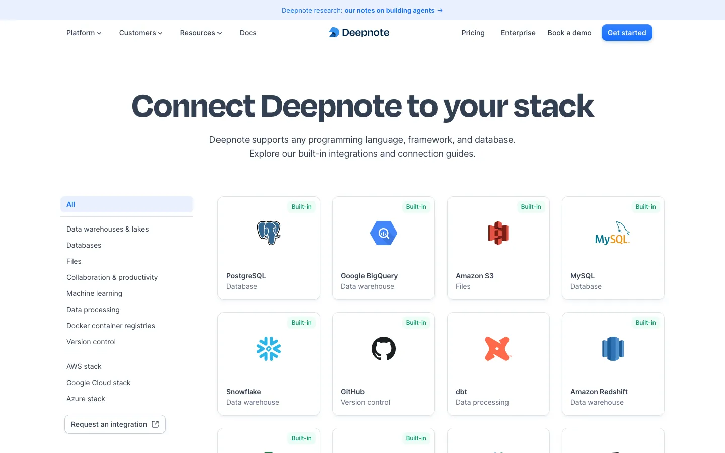
Task: Open the Enterprise page
Action: point(518,33)
